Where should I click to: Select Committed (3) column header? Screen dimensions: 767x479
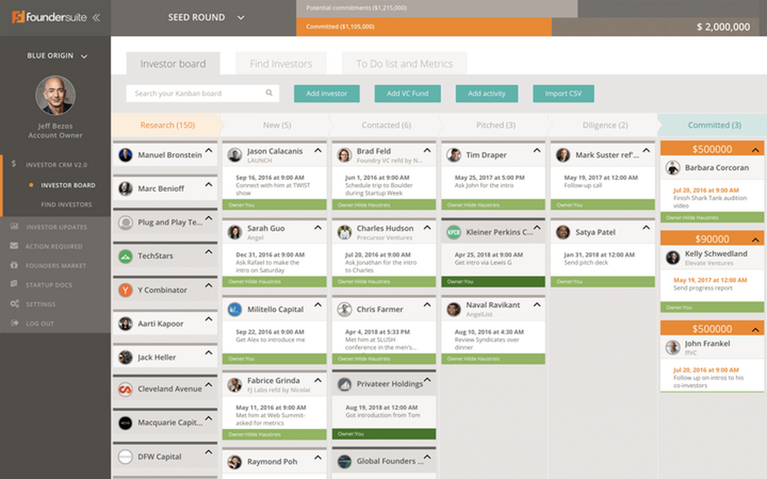[x=714, y=125]
